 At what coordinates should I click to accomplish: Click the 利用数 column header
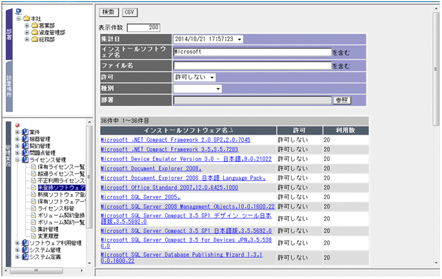pos(346,130)
